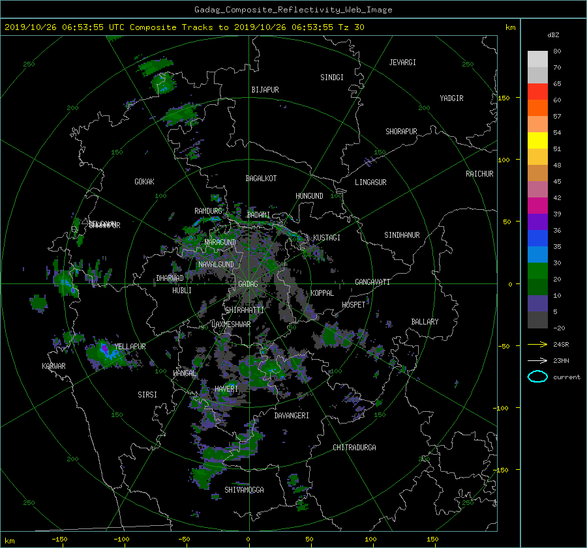The width and height of the screenshot is (587, 548).
Task: Click the NAVALGUND city label
Action: (216, 265)
